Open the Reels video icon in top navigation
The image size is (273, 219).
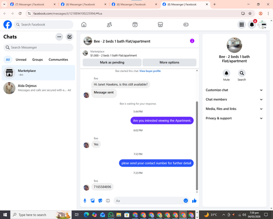click(x=135, y=25)
